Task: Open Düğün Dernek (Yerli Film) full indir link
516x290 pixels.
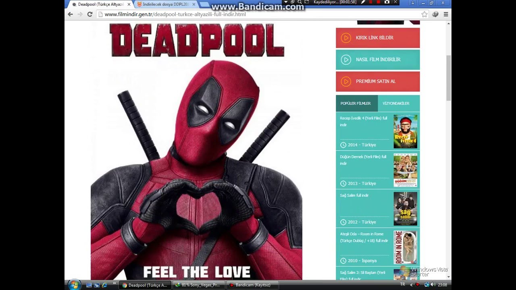Action: (x=363, y=160)
